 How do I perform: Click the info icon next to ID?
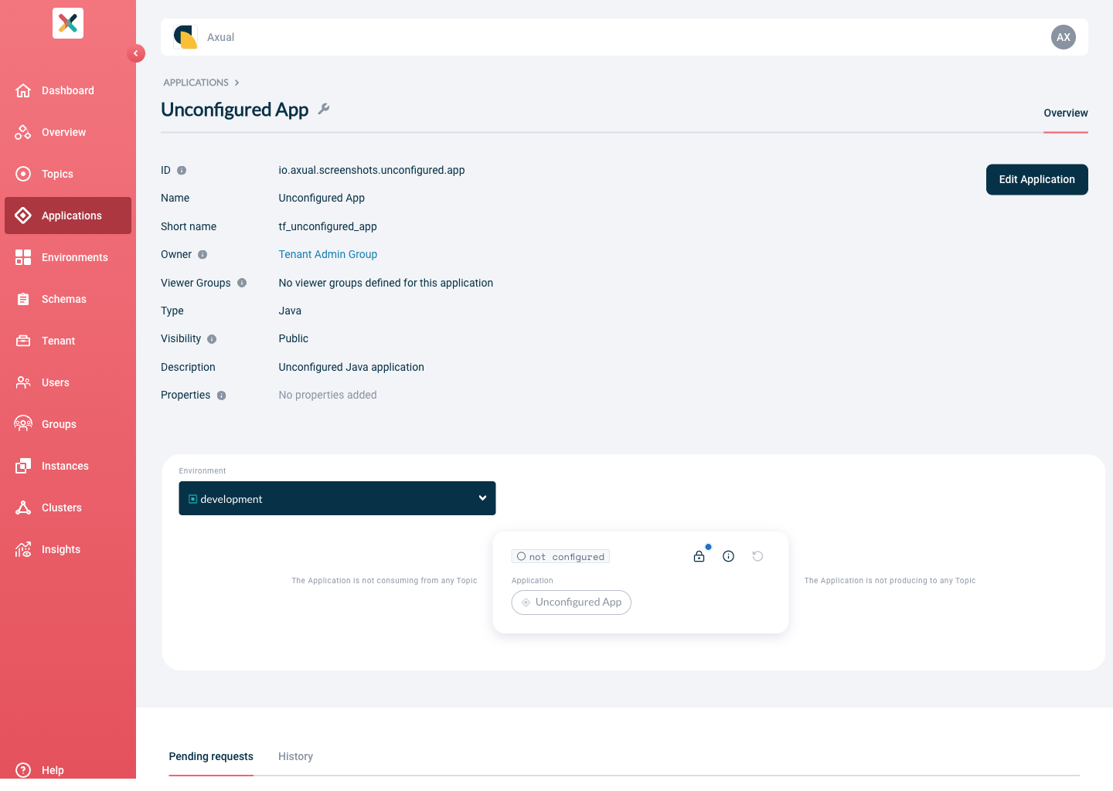(182, 170)
